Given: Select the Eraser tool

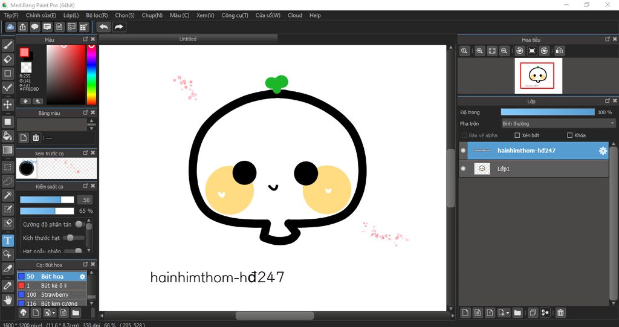Looking at the screenshot, I should [x=7, y=60].
